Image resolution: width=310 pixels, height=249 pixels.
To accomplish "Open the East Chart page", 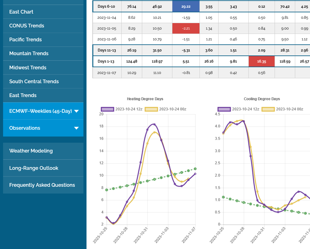I will pyautogui.click(x=21, y=12).
